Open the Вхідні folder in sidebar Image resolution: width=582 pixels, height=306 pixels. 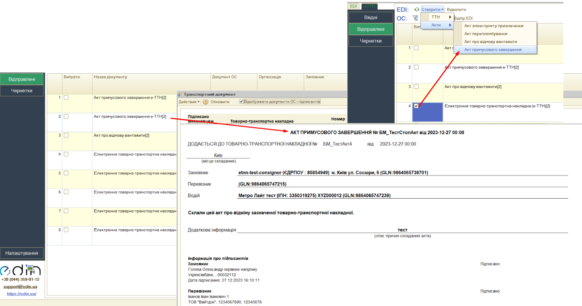(371, 18)
